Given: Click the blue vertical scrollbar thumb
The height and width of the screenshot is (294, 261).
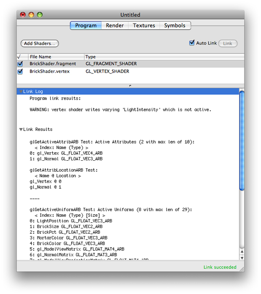Looking at the screenshot, I should click(x=242, y=141).
